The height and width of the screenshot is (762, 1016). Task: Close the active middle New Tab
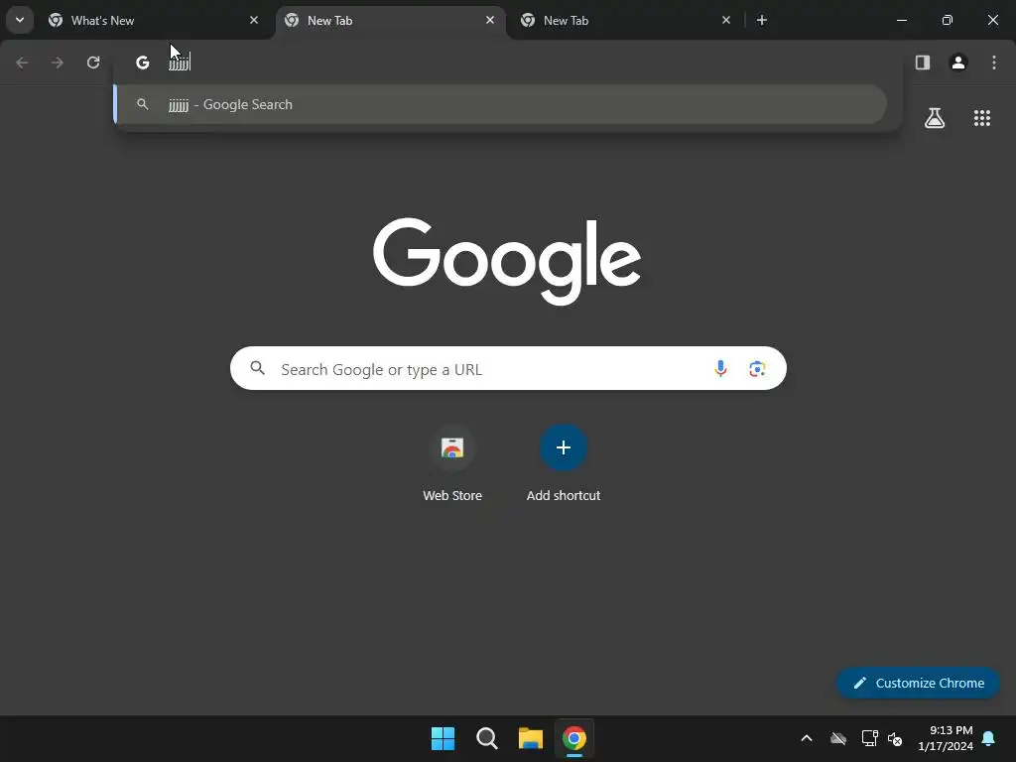pos(490,20)
